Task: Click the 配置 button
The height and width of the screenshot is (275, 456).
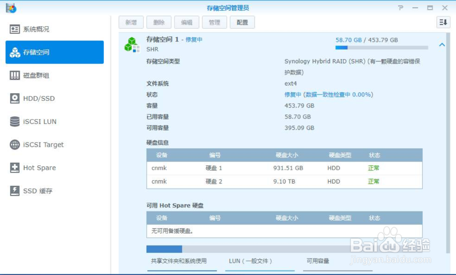Action: point(242,22)
